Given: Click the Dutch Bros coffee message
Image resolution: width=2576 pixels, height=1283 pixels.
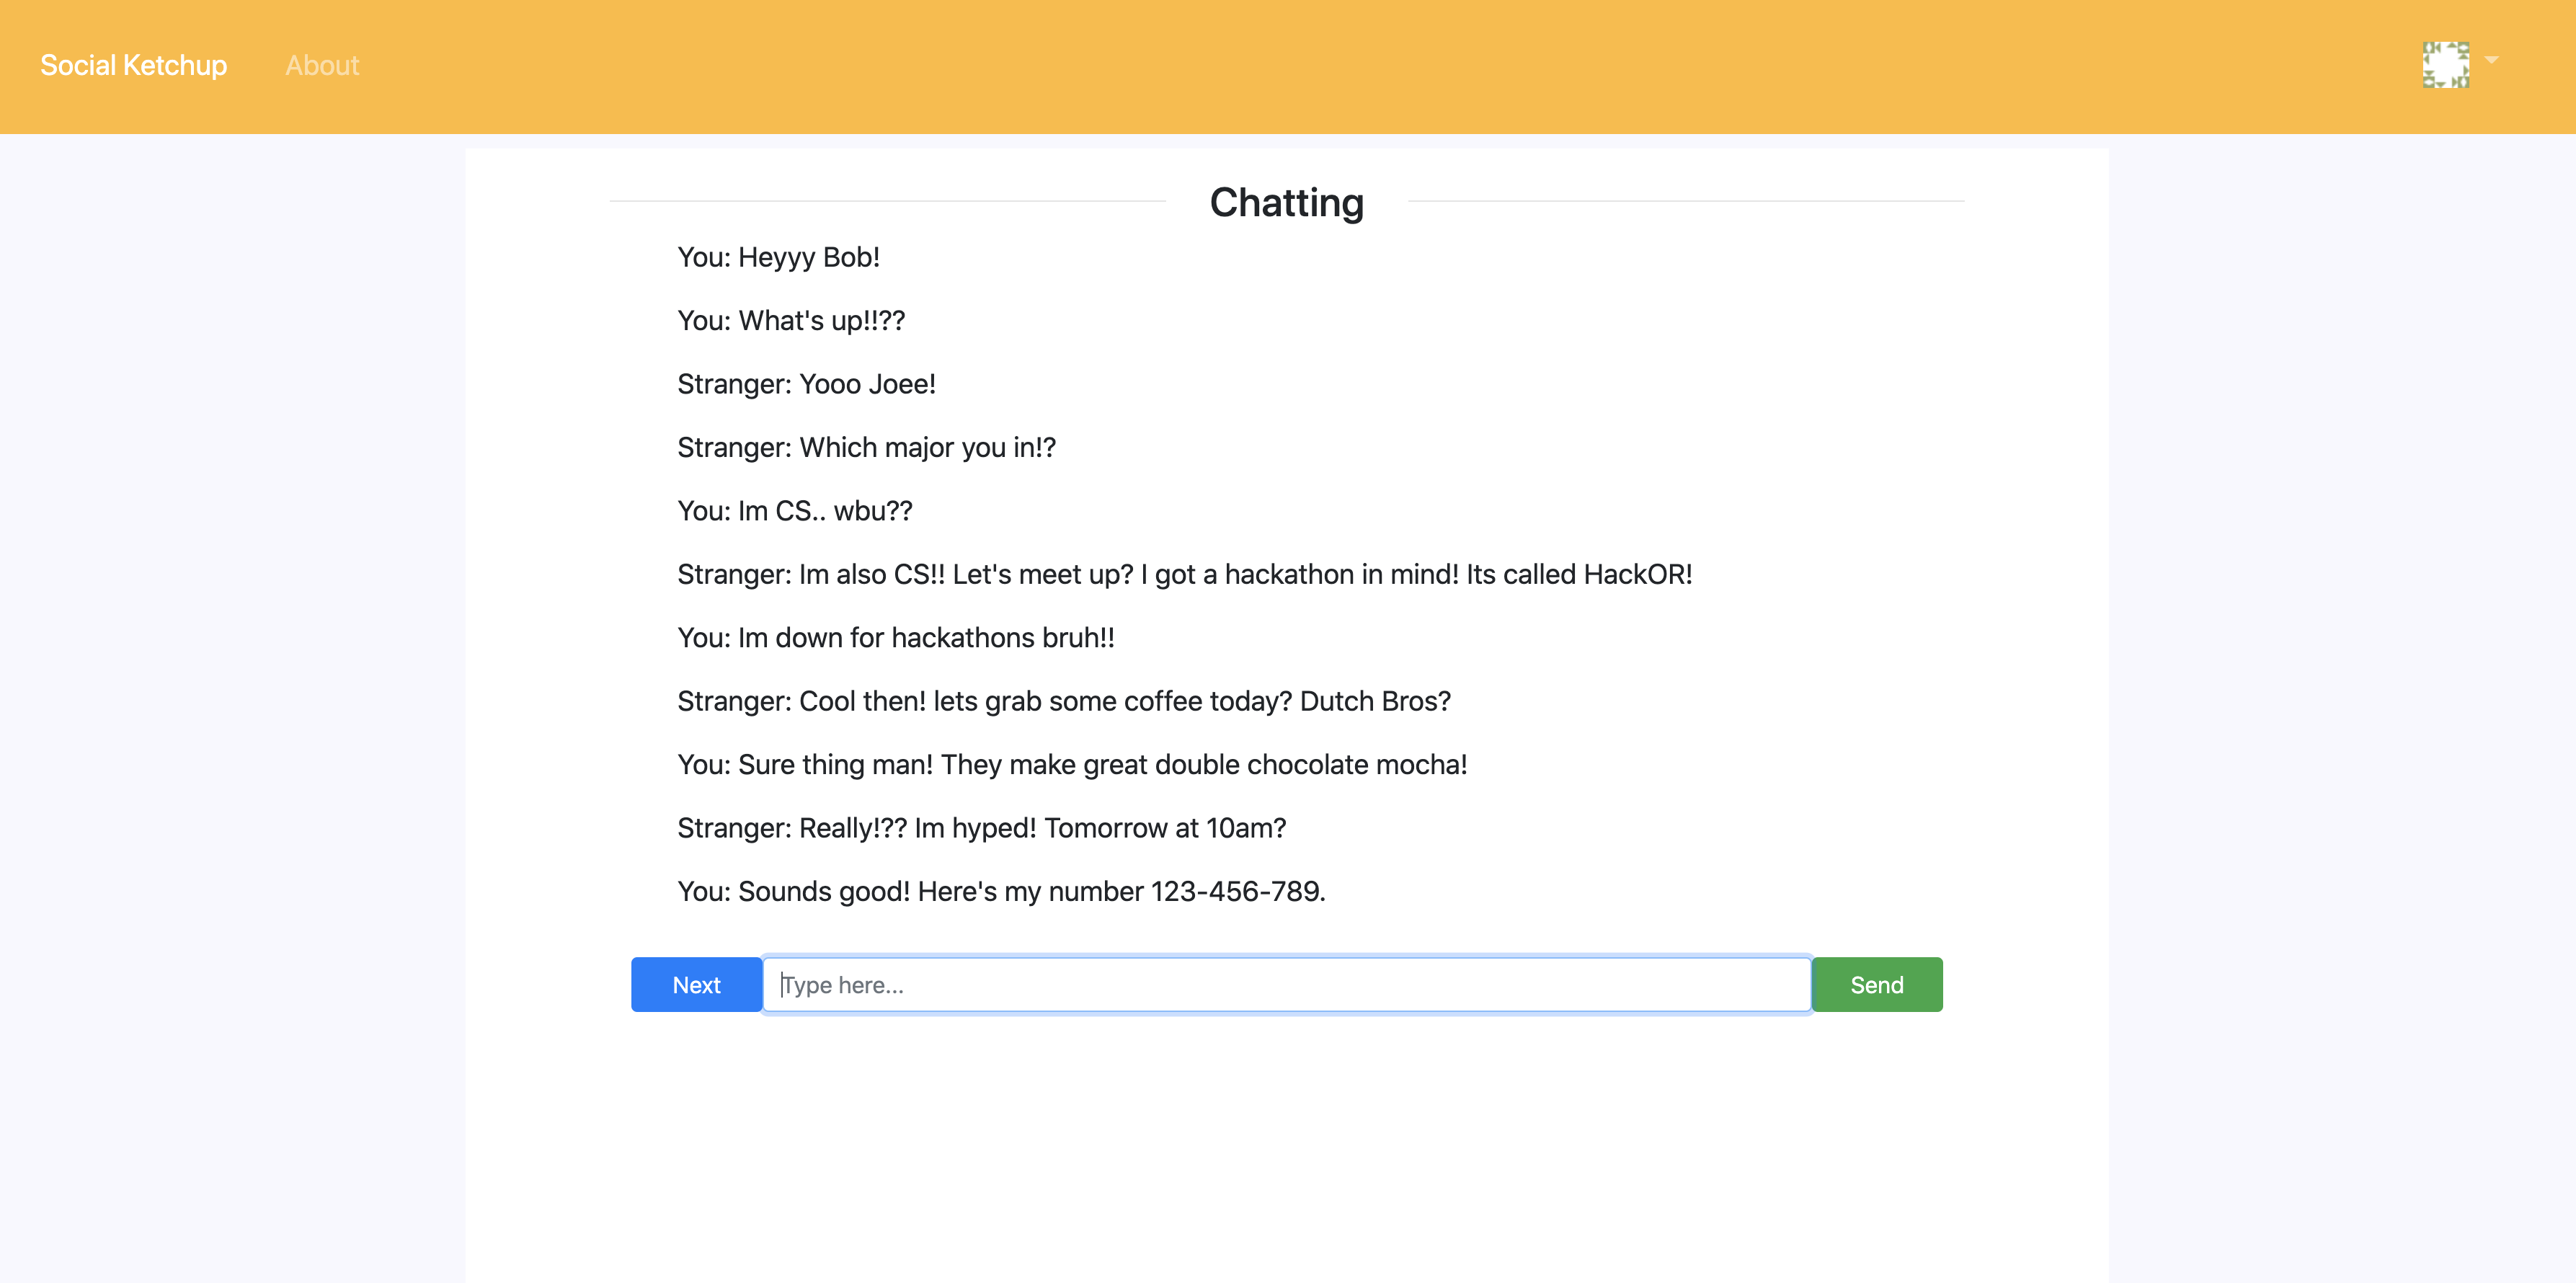Looking at the screenshot, I should click(1063, 702).
